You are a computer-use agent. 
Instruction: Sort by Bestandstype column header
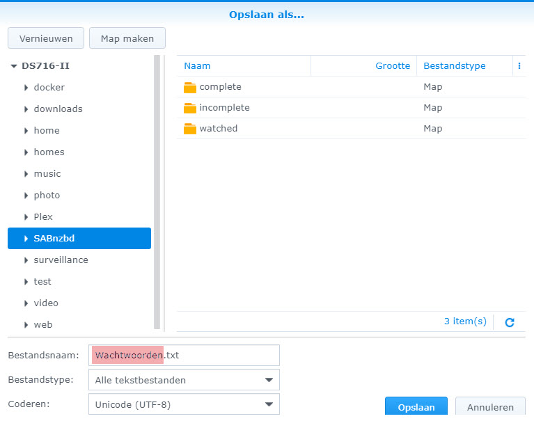(455, 66)
